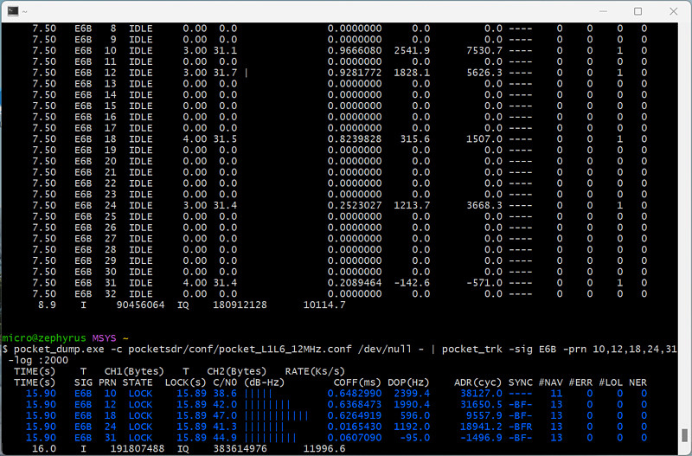Click the 47.0 C/N0 signal bar for PRN 18

(x=276, y=415)
